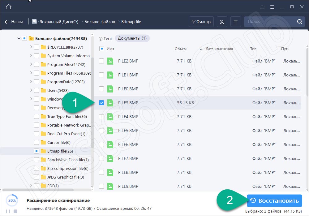
Task: Select the Документы (1) tab
Action: pos(132,38)
